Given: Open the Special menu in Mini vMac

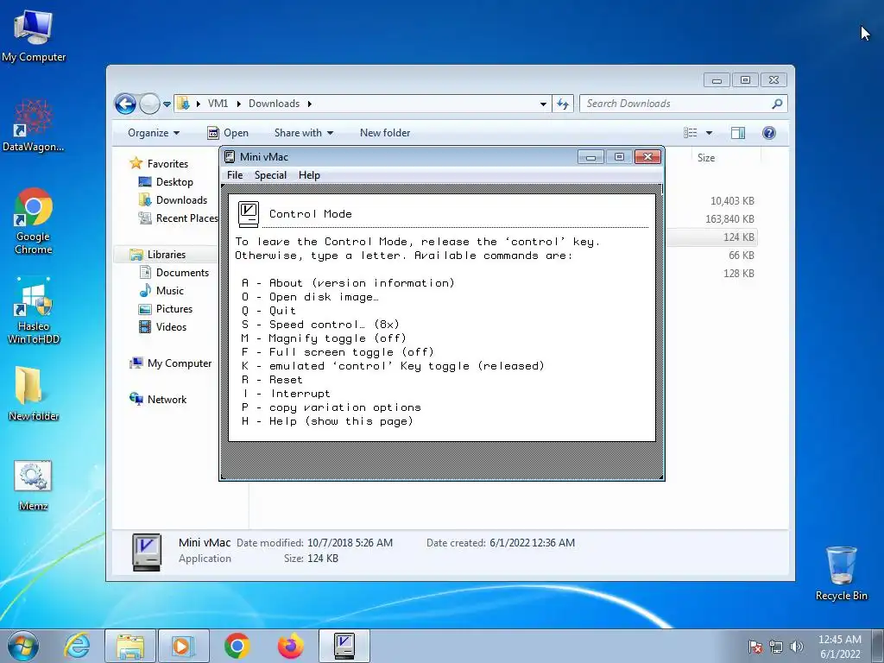Looking at the screenshot, I should pos(270,175).
